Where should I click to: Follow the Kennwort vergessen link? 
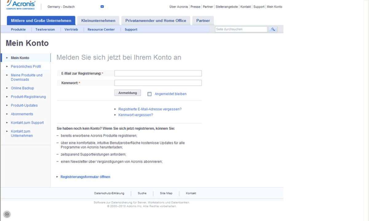[x=136, y=115]
